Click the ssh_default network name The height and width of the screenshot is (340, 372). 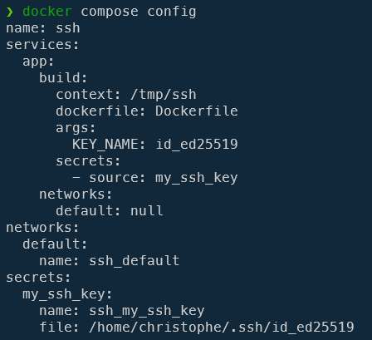tap(134, 261)
